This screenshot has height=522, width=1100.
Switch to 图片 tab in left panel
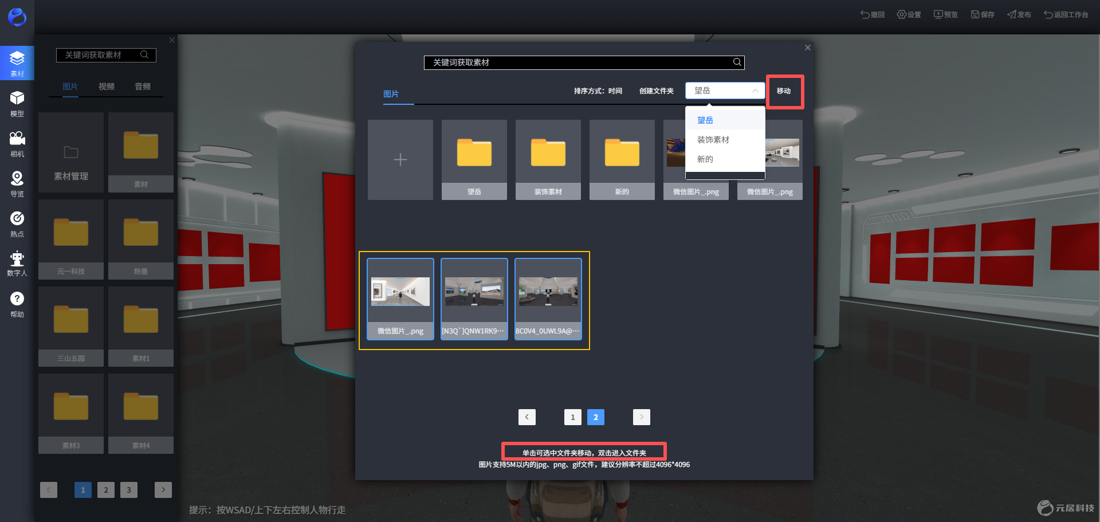pos(70,87)
